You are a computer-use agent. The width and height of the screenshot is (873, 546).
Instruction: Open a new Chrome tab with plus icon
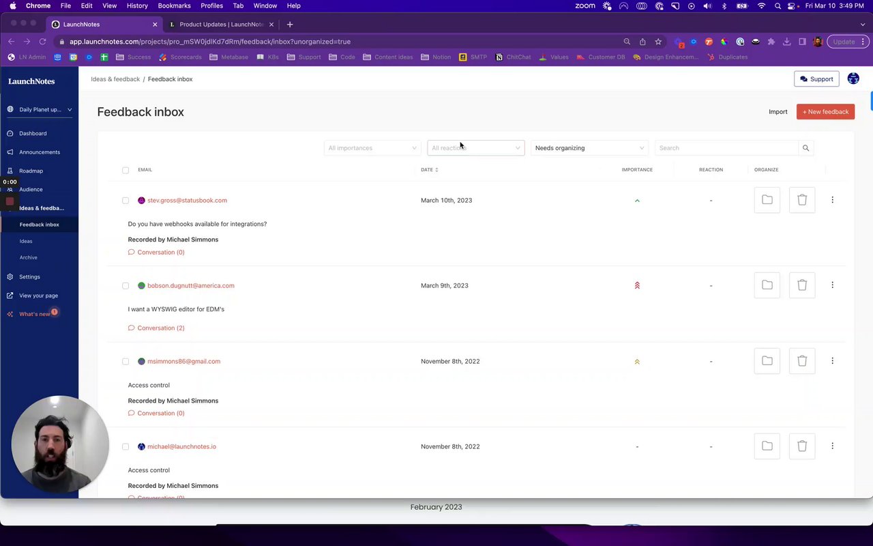290,25
